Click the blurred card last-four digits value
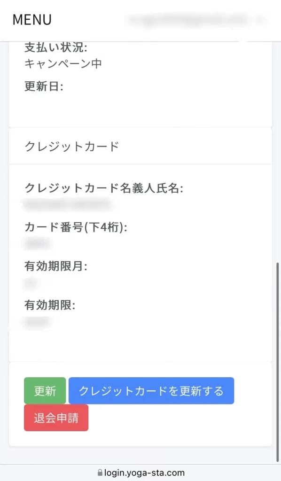 click(37, 244)
